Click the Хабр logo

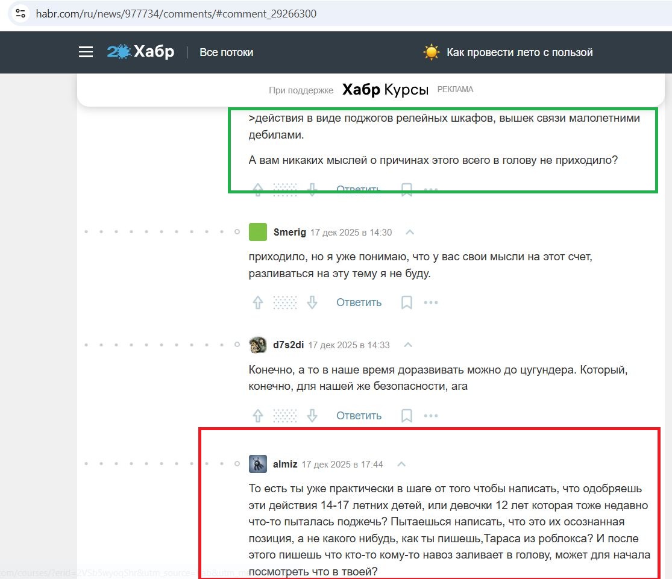[x=140, y=52]
